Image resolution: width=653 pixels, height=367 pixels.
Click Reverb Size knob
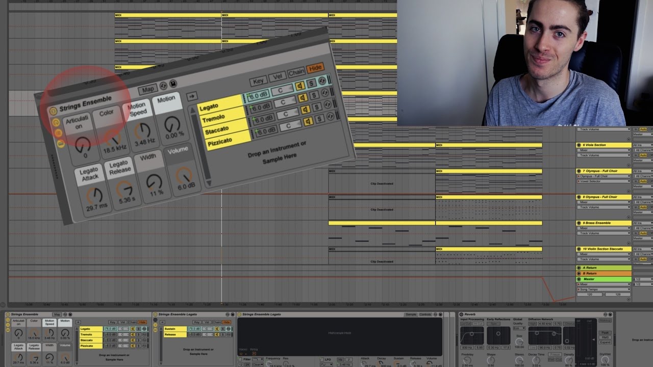[x=519, y=342]
